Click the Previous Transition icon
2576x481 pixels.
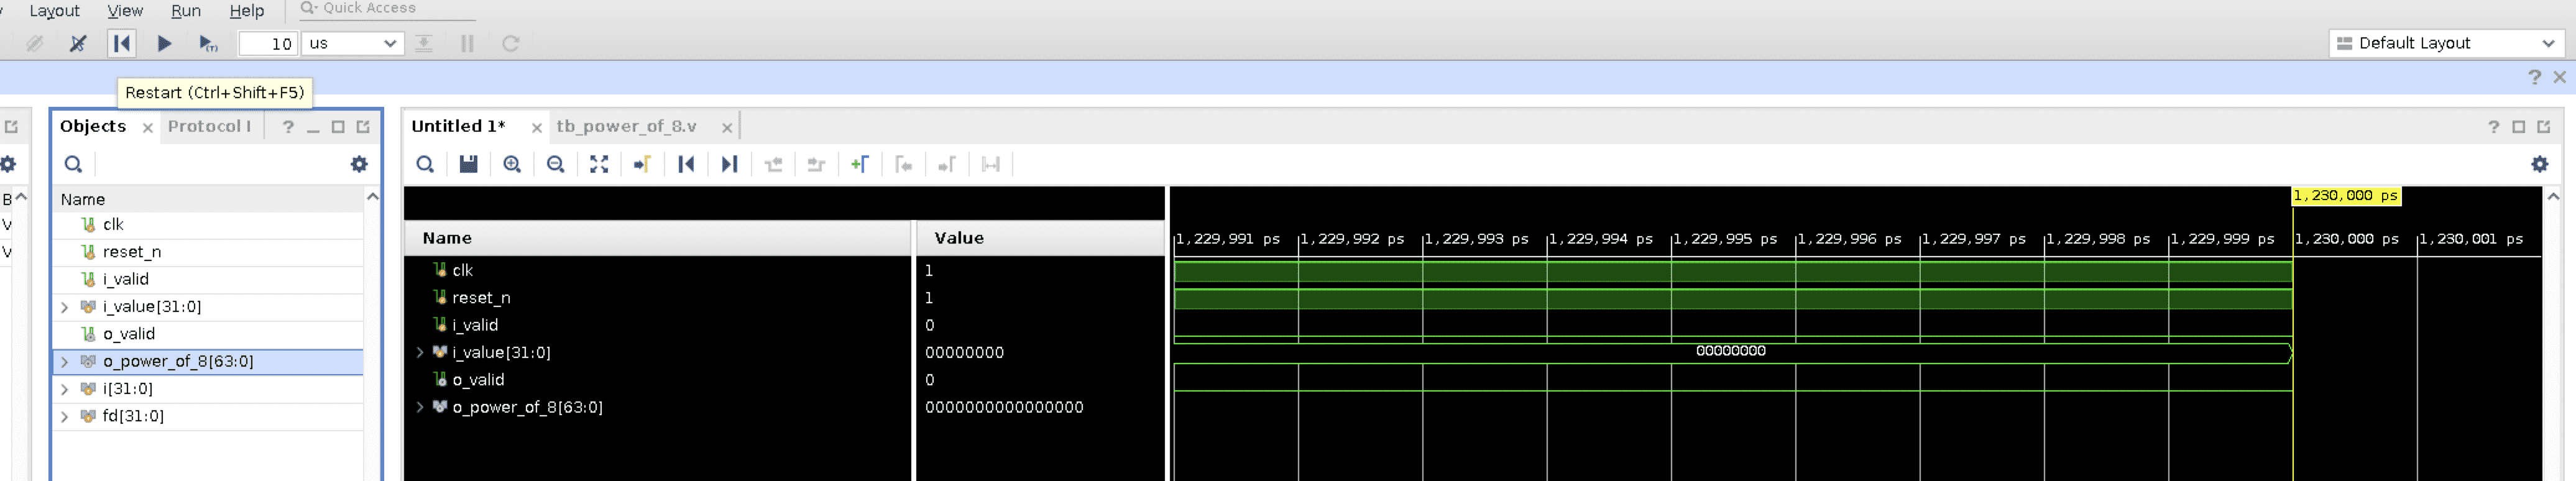click(773, 164)
